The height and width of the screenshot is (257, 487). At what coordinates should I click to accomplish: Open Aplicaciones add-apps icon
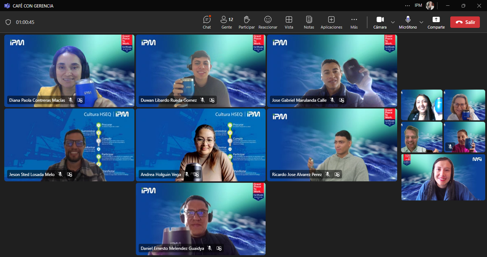[x=331, y=22]
